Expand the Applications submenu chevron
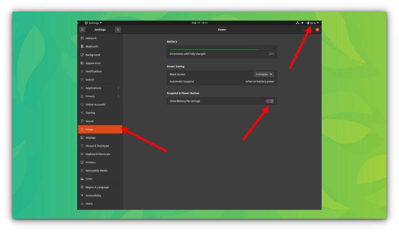 [118, 88]
